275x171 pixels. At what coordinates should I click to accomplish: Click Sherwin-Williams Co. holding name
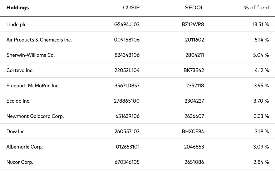tap(31, 55)
